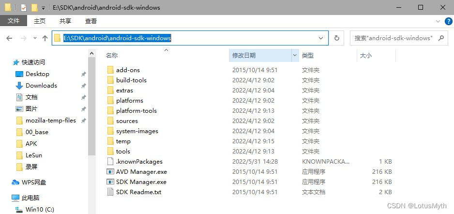454x214 pixels.
Task: Click the Up one level arrow
Action: (x=45, y=38)
